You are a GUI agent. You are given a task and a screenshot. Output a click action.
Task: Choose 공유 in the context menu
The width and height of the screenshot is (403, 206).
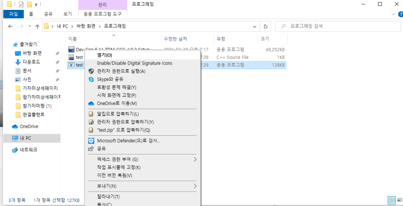pyautogui.click(x=143, y=149)
